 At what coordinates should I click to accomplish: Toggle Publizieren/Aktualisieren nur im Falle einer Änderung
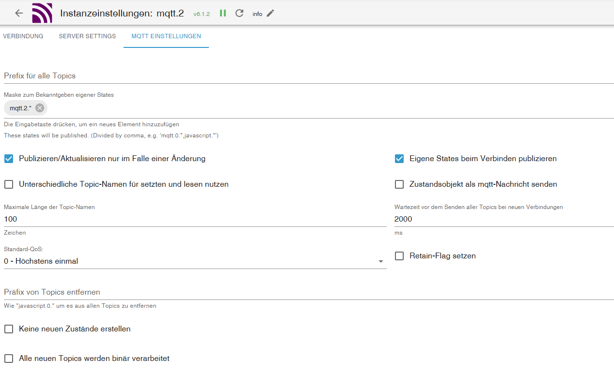(9, 159)
